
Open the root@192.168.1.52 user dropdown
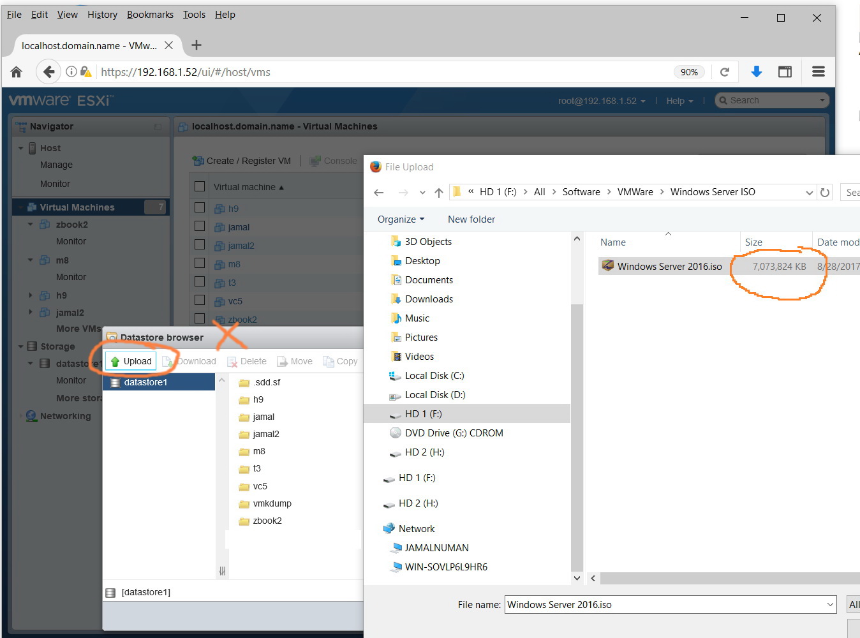tap(601, 100)
